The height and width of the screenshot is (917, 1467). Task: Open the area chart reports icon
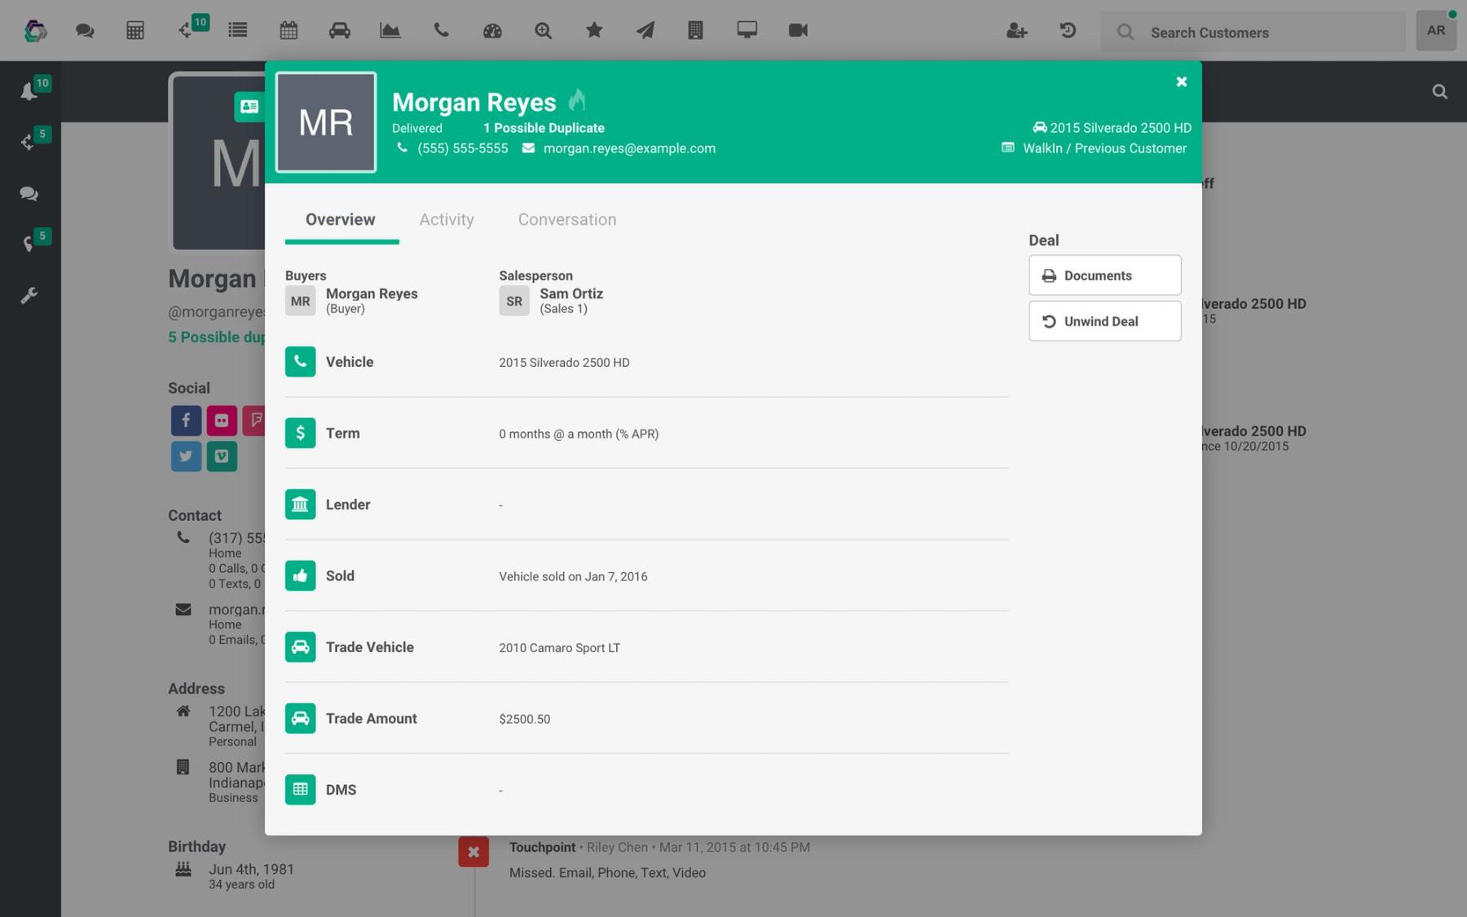click(390, 31)
